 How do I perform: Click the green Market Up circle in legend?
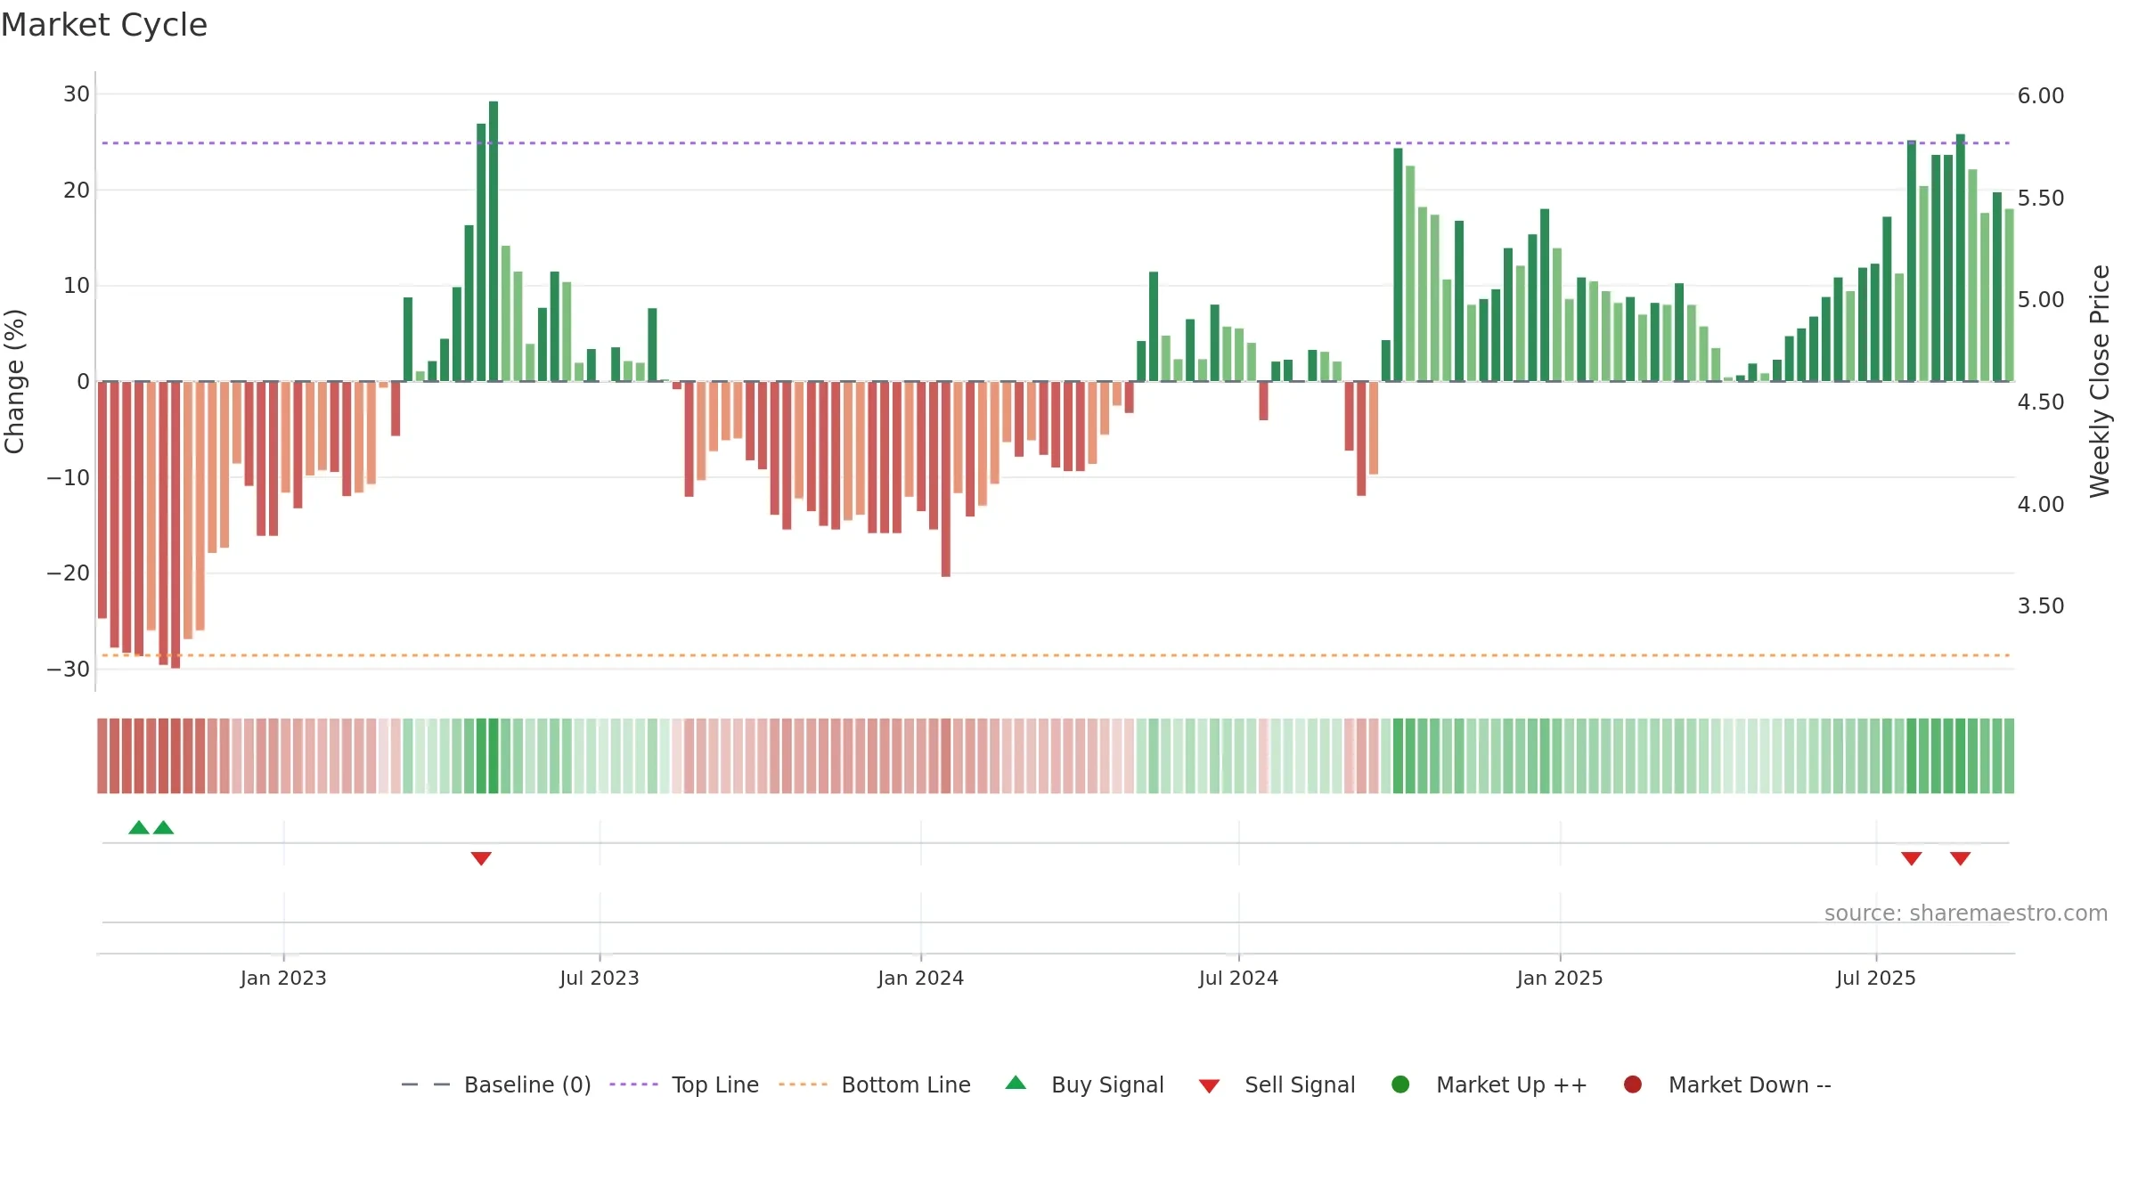click(x=1400, y=1084)
